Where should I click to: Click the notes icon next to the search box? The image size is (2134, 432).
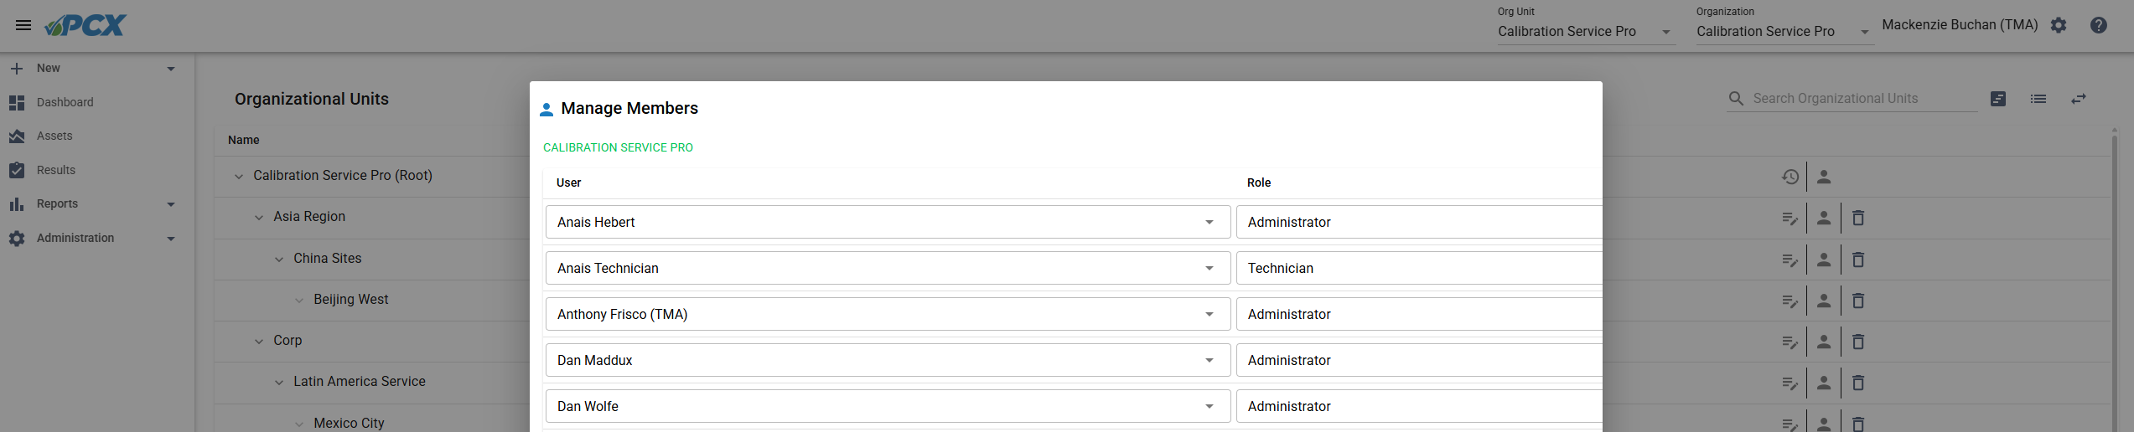coord(1998,99)
